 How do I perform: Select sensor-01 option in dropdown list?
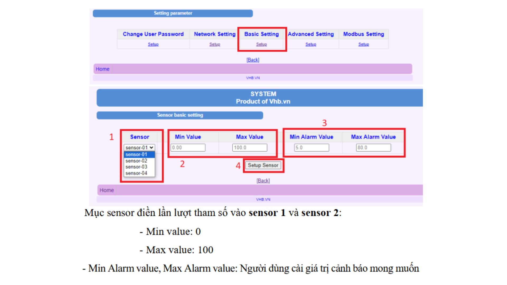[136, 155]
